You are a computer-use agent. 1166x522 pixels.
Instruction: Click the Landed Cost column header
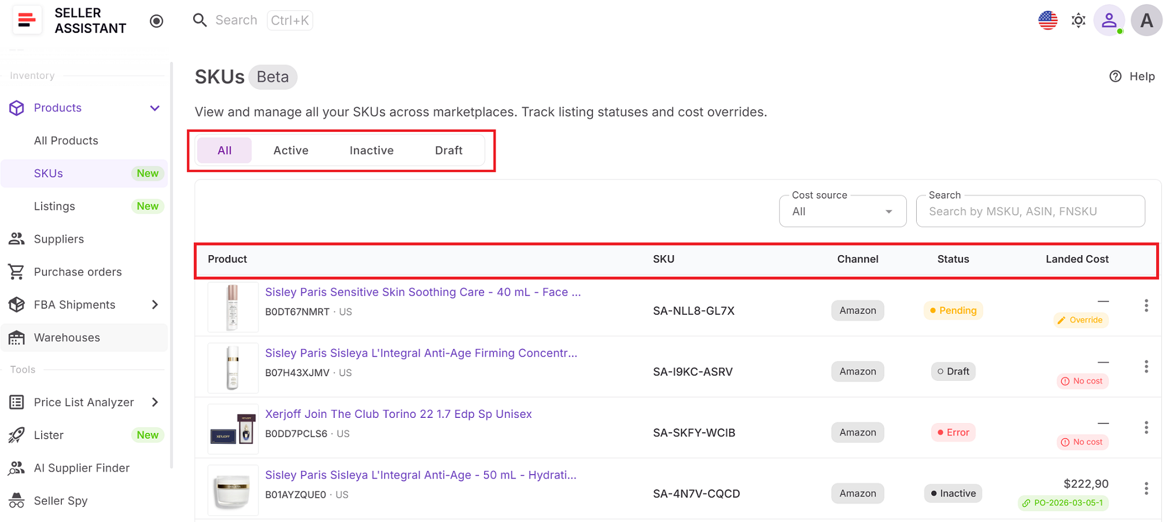[1077, 259]
